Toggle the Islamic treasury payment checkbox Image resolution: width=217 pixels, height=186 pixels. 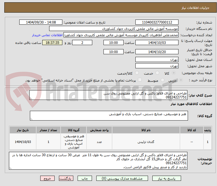coord(140,80)
